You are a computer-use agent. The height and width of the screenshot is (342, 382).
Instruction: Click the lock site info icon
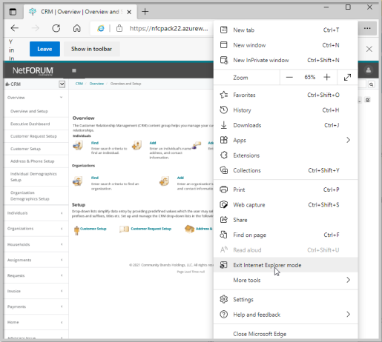tap(119, 28)
